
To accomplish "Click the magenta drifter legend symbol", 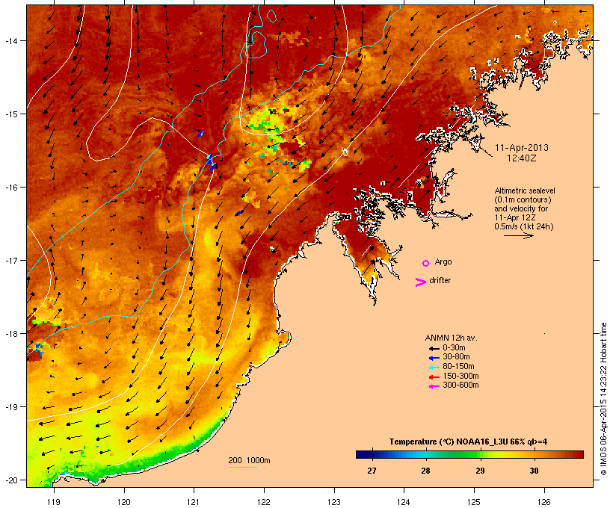I will (421, 282).
